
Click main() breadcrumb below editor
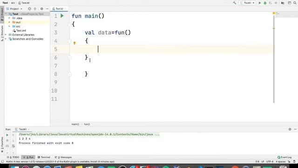coord(75,124)
